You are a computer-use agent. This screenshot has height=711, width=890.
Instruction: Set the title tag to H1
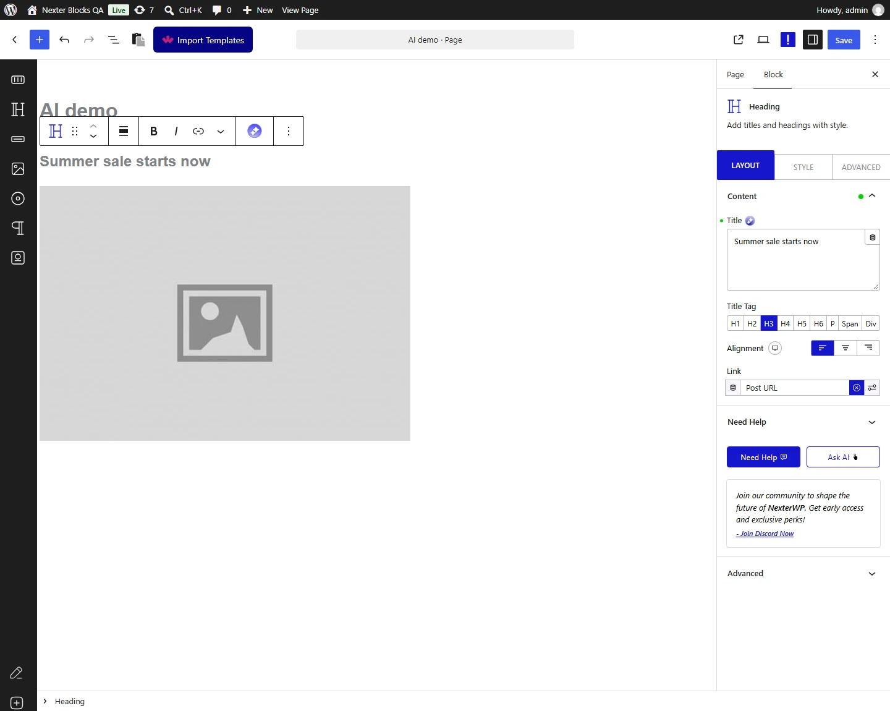pyautogui.click(x=735, y=323)
